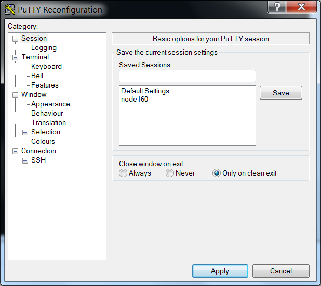Click the question mark help button
Screen dimensions: 321x286
(x=276, y=7)
